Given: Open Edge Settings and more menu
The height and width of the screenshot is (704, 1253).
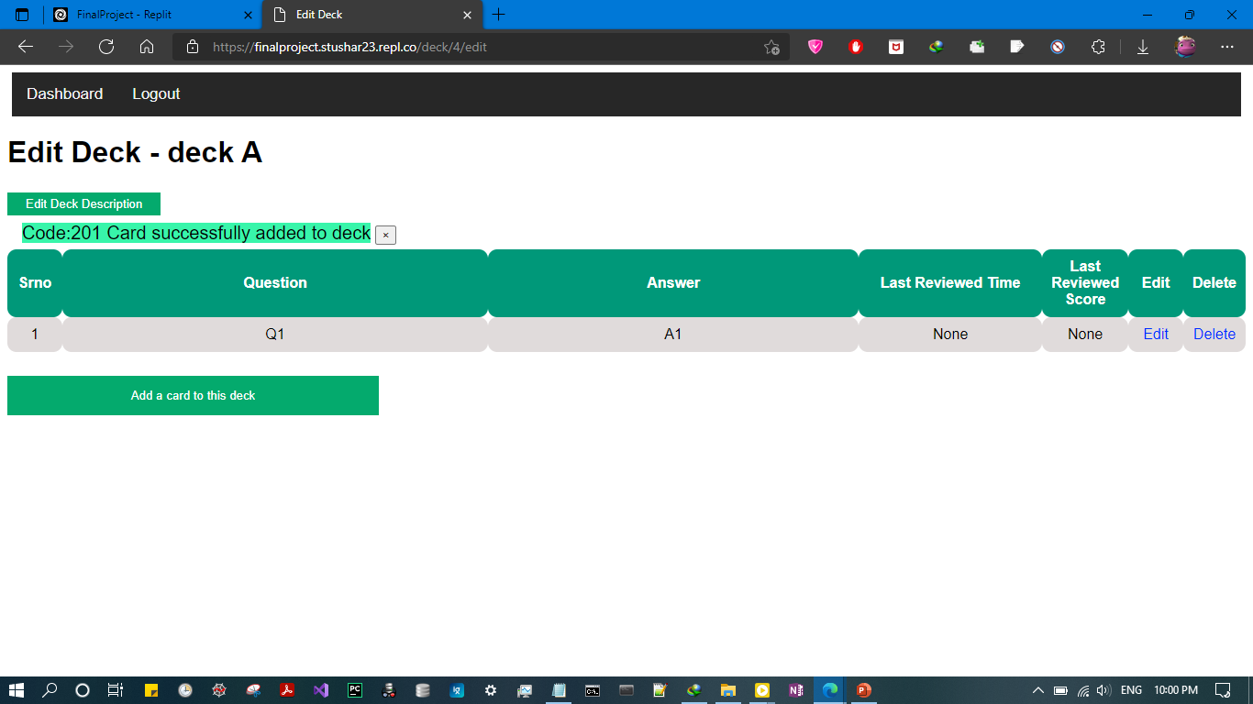Looking at the screenshot, I should 1227,47.
